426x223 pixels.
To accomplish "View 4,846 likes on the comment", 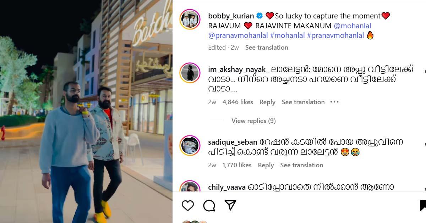I will pos(238,102).
